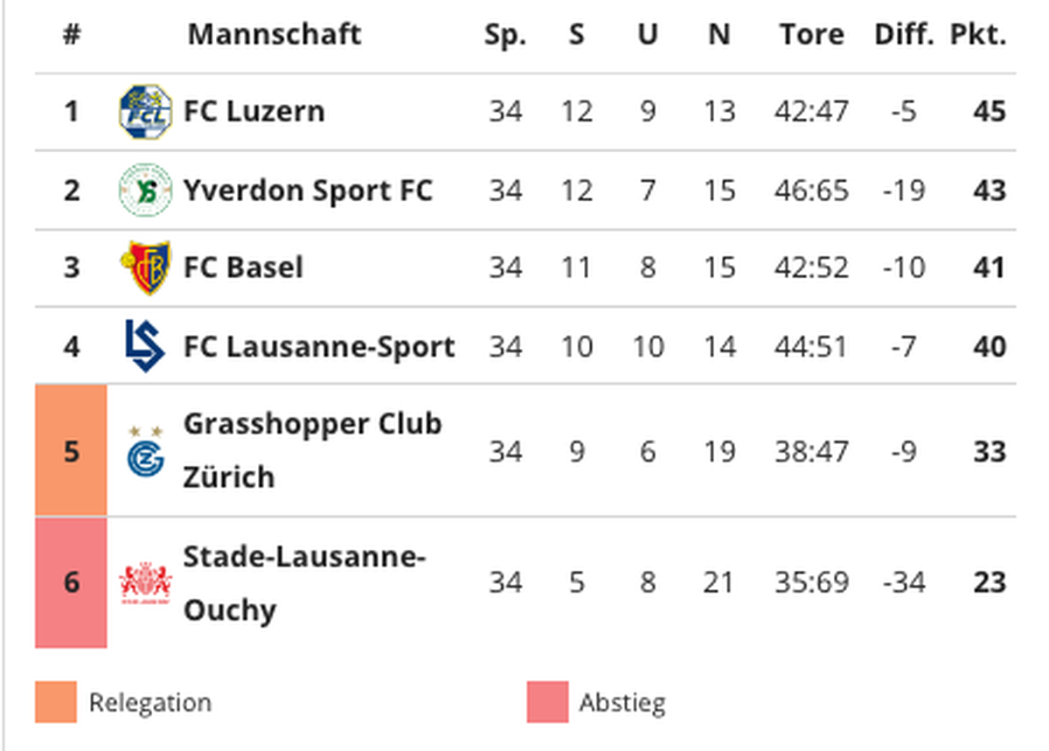Open the Yverdon Sport FC team link
Screen dimensions: 1049x751
tap(308, 190)
